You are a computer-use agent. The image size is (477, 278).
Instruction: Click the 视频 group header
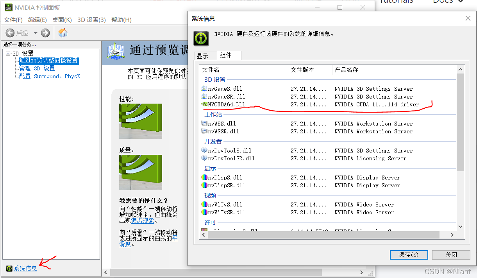210,195
